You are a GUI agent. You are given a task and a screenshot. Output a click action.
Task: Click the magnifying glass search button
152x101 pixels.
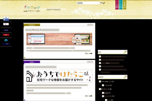(x=104, y=3)
